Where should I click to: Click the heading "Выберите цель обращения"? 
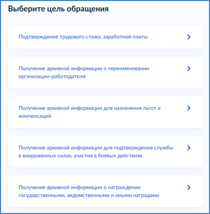(x=58, y=9)
